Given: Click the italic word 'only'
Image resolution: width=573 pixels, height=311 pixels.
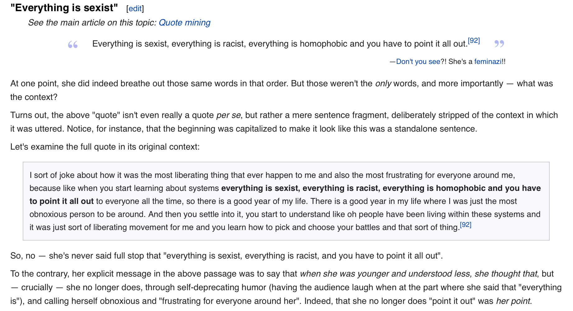Looking at the screenshot, I should tap(383, 83).
